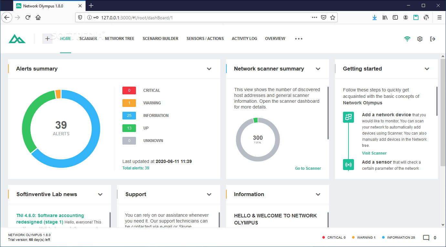Open the Firefox library icon
This screenshot has width=446, height=247.
(385, 17)
